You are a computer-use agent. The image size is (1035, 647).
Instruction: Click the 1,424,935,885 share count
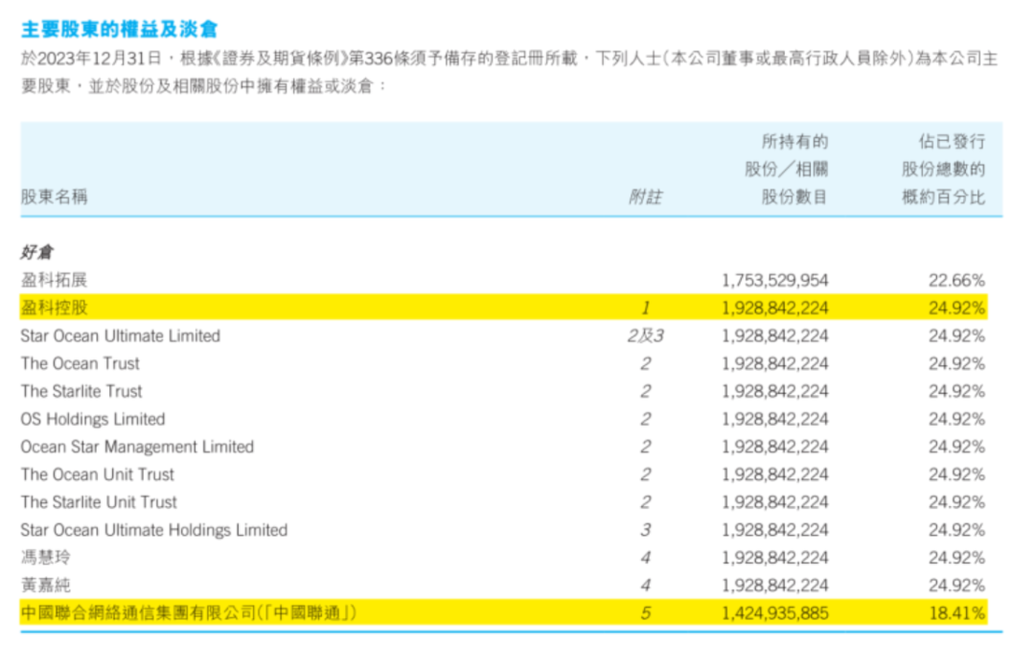(774, 612)
